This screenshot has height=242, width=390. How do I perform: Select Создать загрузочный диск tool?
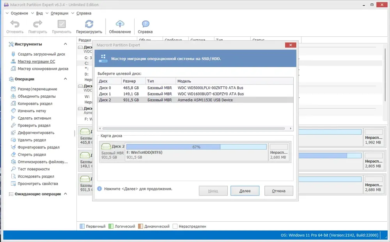(x=41, y=54)
